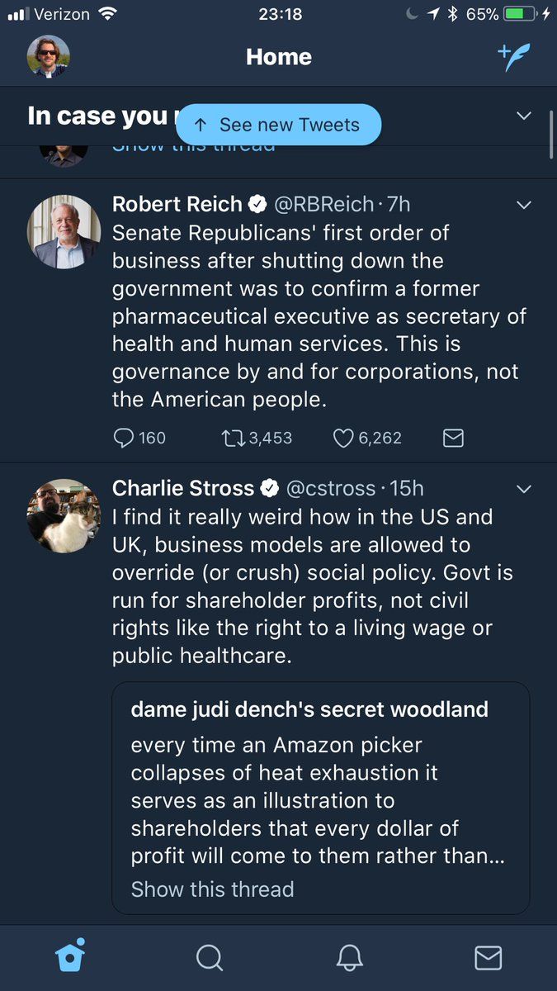Expand options chevron on Charlie Stross tweet

tap(524, 489)
